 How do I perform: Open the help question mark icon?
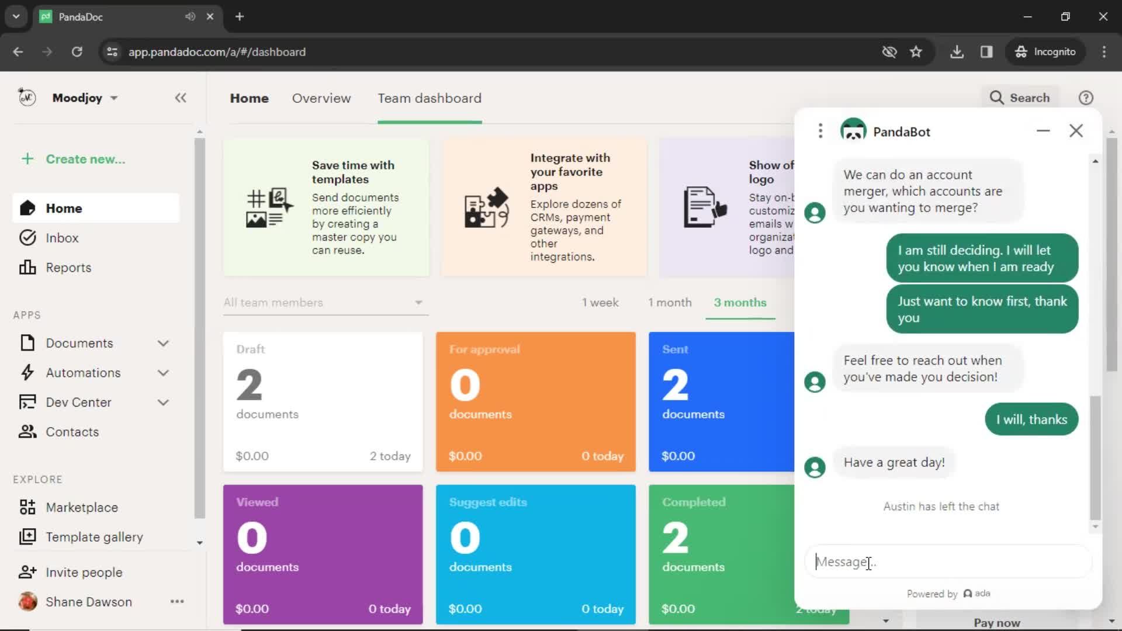coord(1086,98)
